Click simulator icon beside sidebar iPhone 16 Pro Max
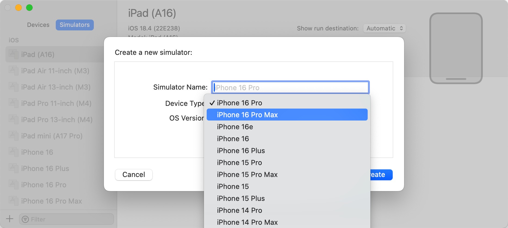Viewport: 508px width, 228px height. 14,201
